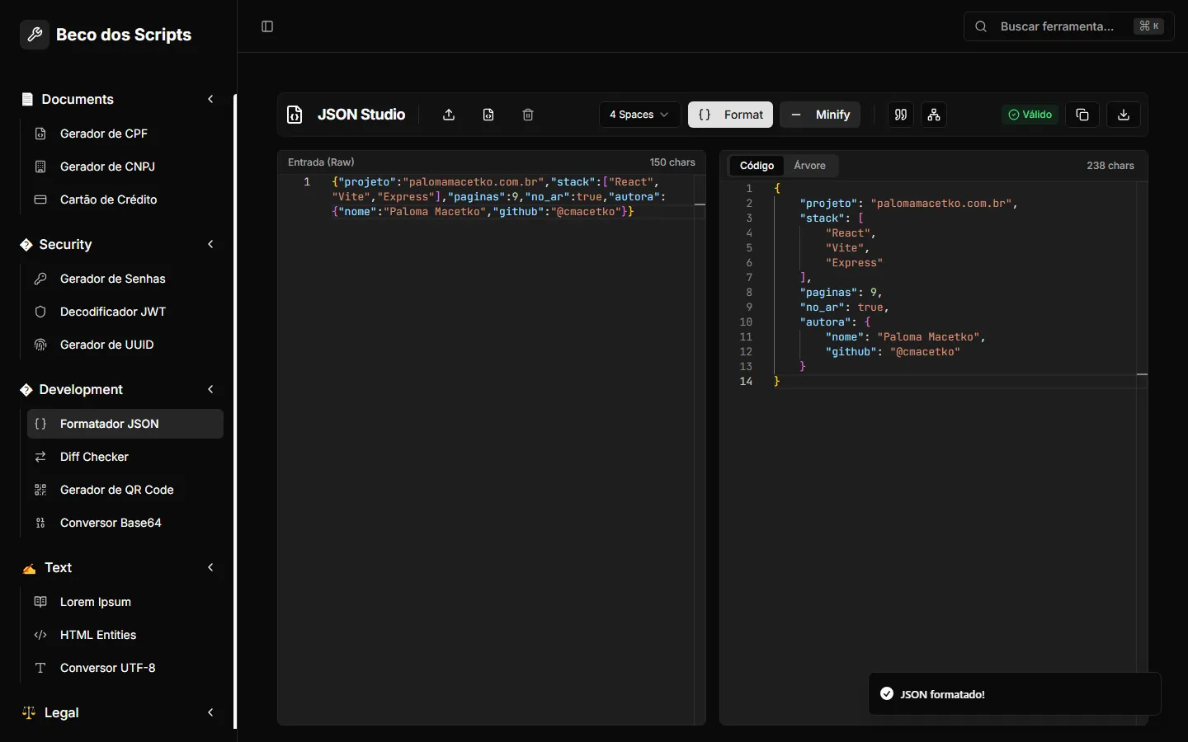This screenshot has height=742, width=1188.
Task: Switch to the Árvore tab
Action: (809, 166)
